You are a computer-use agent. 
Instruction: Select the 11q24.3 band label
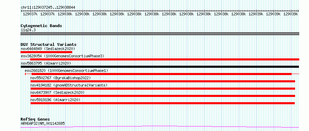click(28, 30)
